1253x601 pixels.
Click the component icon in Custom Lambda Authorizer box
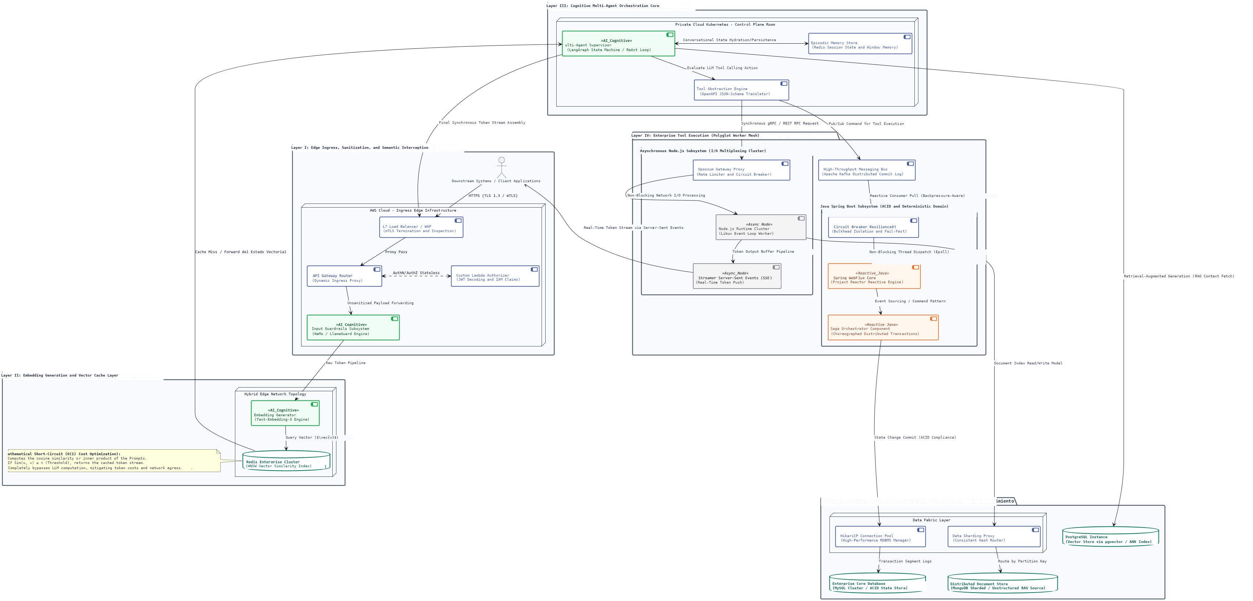click(x=534, y=269)
